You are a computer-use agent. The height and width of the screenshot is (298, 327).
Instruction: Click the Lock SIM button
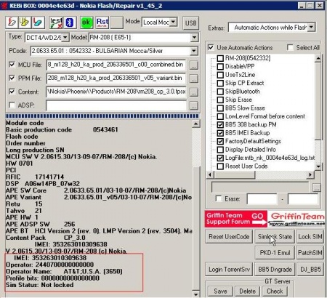310,237
